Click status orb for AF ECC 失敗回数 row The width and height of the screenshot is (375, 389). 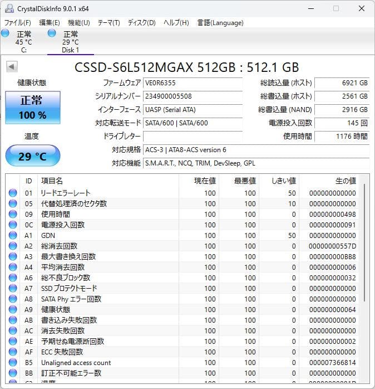(13, 352)
